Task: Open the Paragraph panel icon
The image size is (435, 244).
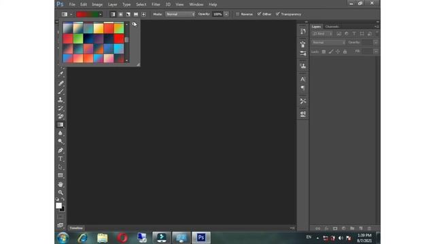Action: tap(303, 88)
